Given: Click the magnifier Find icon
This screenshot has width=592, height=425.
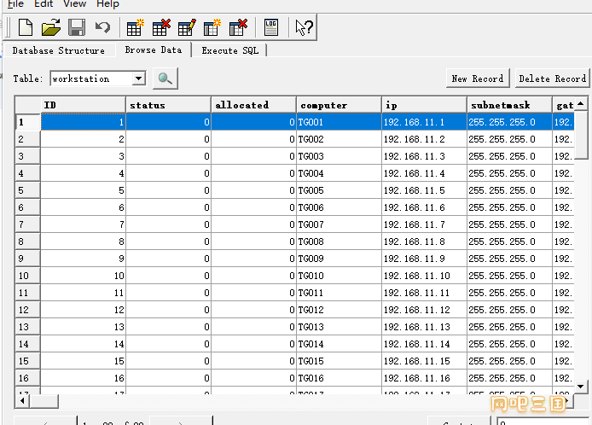Looking at the screenshot, I should tap(165, 79).
